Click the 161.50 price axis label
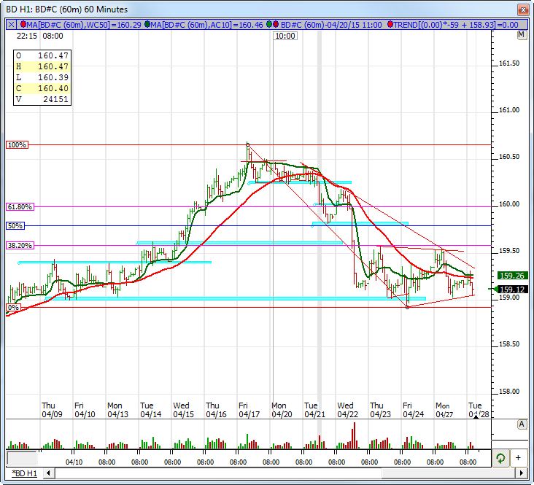The image size is (534, 485). pyautogui.click(x=509, y=63)
